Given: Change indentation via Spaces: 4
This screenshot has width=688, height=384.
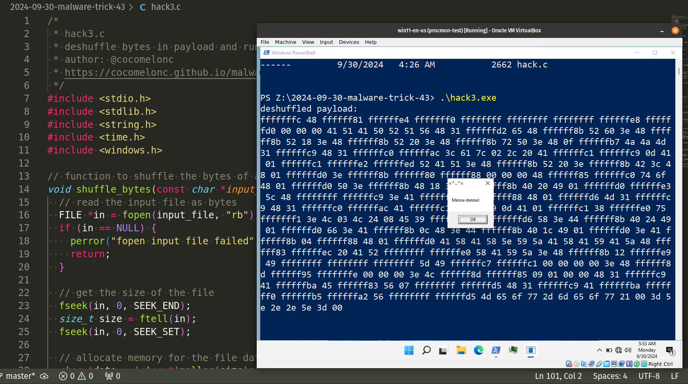Looking at the screenshot, I should coord(610,376).
